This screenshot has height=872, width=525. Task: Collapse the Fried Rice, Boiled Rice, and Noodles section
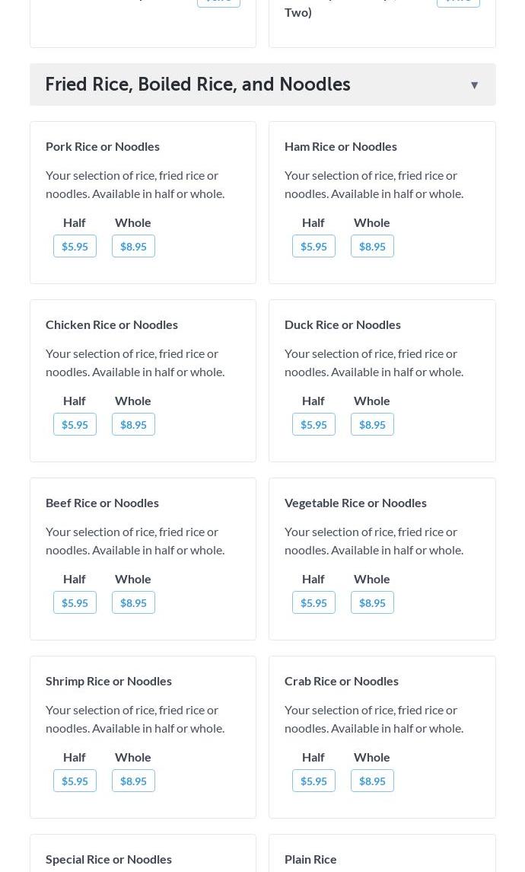(474, 85)
